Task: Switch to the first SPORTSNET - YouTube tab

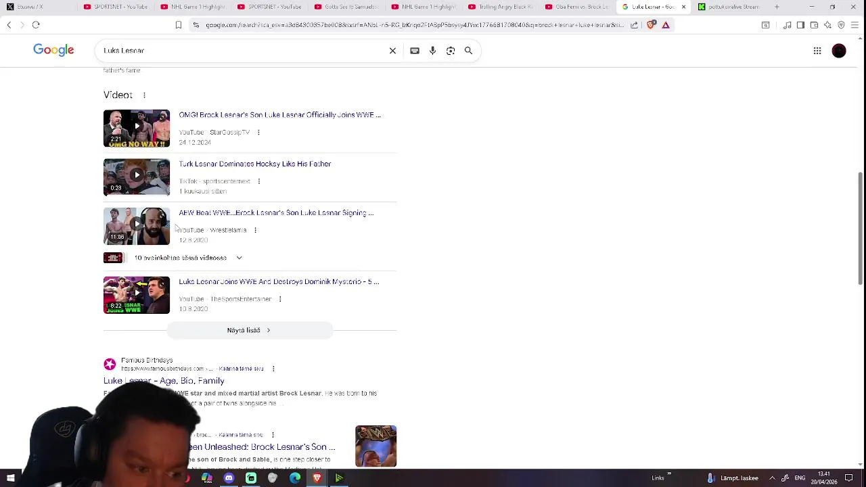Action: [115, 7]
